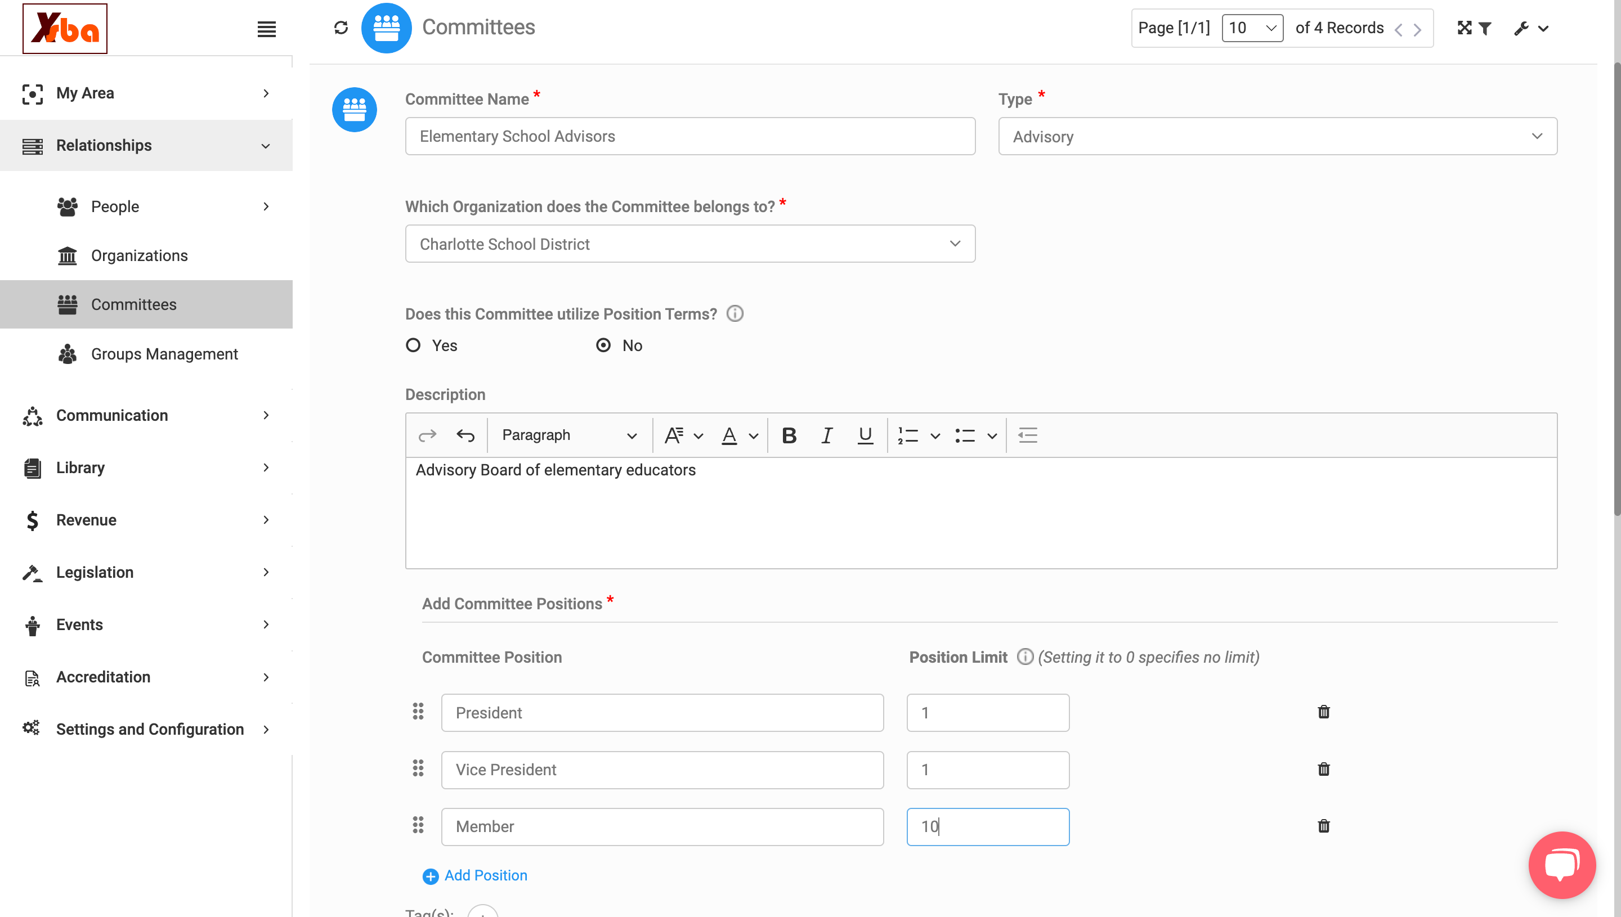Open the numbered list options dropdown
This screenshot has height=917, width=1621.
[935, 435]
